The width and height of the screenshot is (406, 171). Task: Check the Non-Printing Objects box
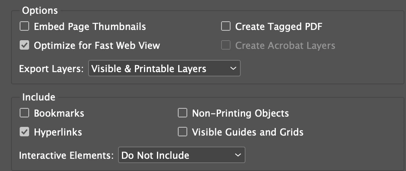click(182, 113)
